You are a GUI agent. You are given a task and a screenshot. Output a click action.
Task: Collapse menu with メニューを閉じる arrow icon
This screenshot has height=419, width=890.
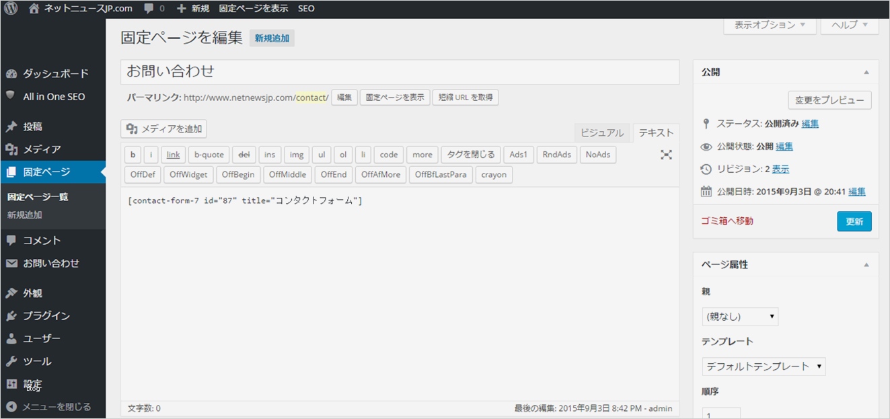11,407
